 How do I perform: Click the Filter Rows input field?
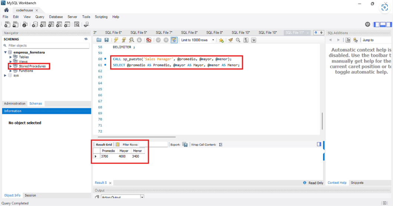[153, 145]
